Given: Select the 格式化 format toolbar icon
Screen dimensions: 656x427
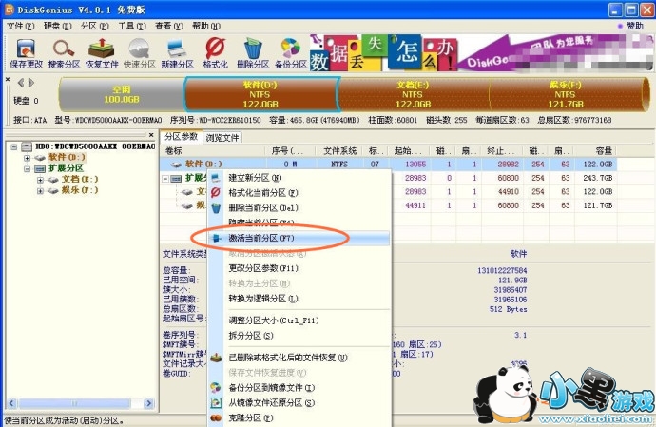Looking at the screenshot, I should [x=215, y=53].
